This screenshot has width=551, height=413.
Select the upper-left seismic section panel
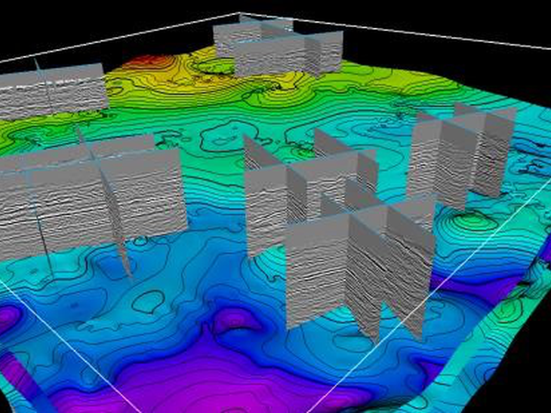tap(53, 90)
